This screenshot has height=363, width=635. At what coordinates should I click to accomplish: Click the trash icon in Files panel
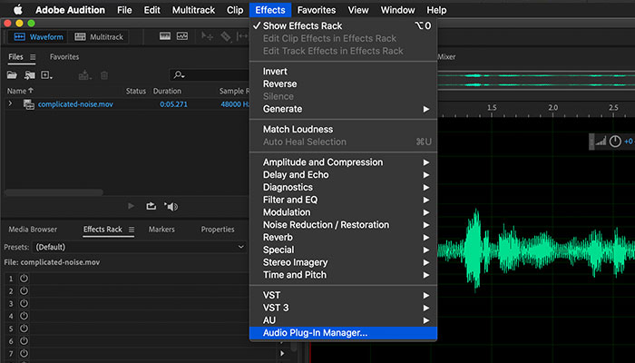104,75
